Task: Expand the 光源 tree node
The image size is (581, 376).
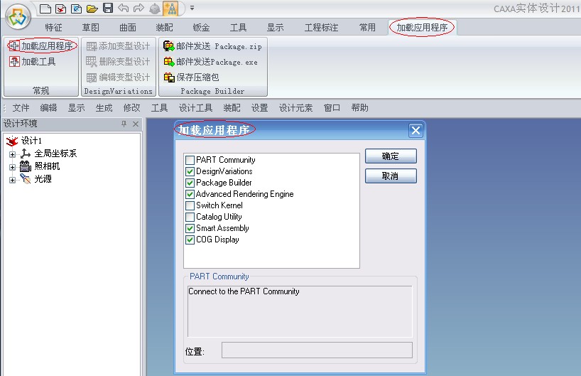Action: [12, 181]
